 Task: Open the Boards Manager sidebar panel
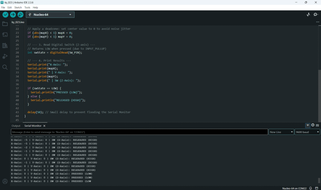pyautogui.click(x=5, y=35)
